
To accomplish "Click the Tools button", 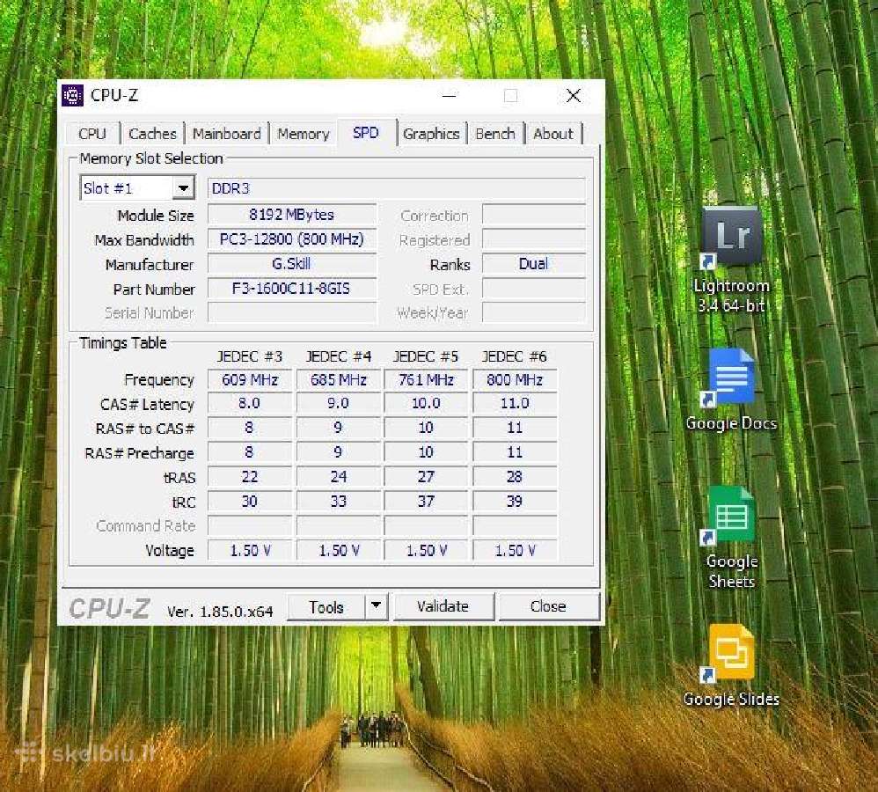I will pos(326,606).
